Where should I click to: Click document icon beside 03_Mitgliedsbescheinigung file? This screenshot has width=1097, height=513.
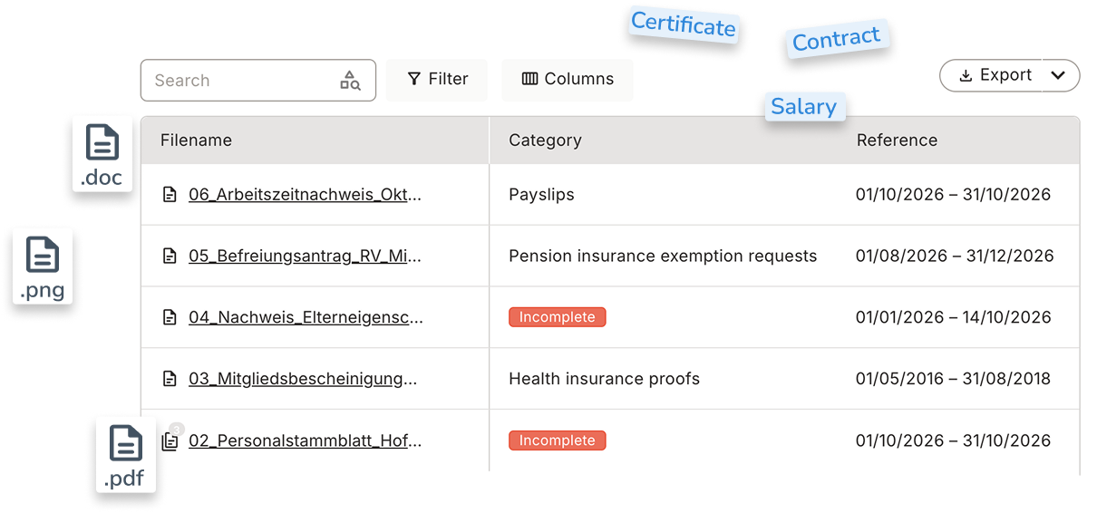pyautogui.click(x=170, y=379)
